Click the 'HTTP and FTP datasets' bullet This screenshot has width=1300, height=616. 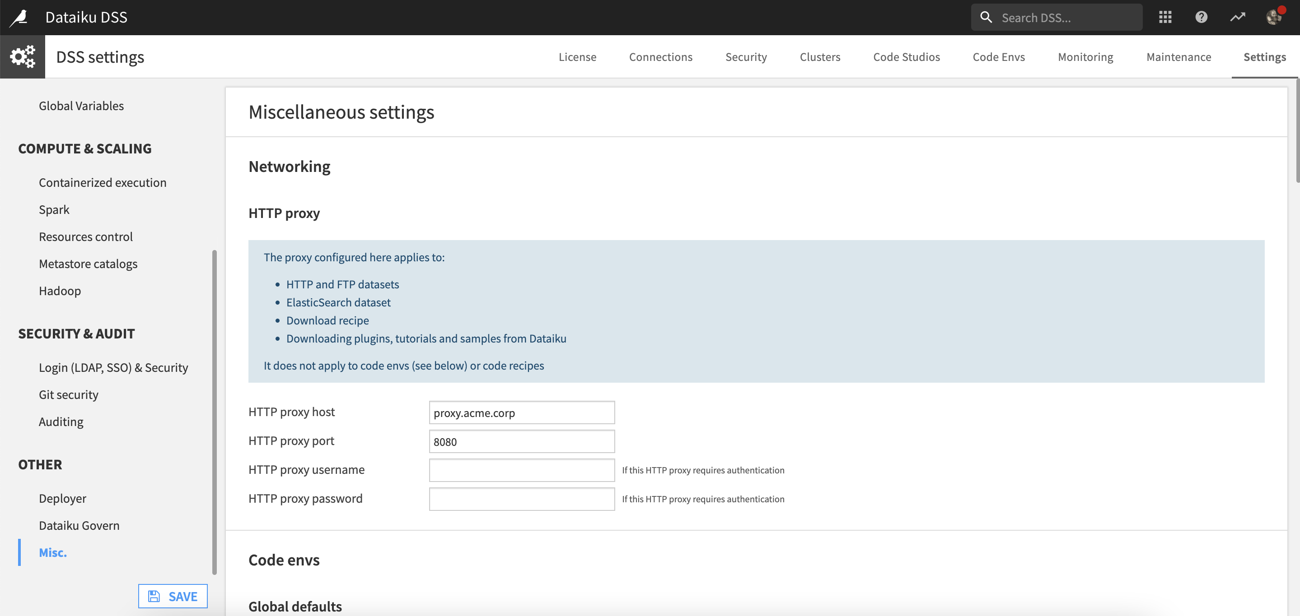tap(343, 284)
